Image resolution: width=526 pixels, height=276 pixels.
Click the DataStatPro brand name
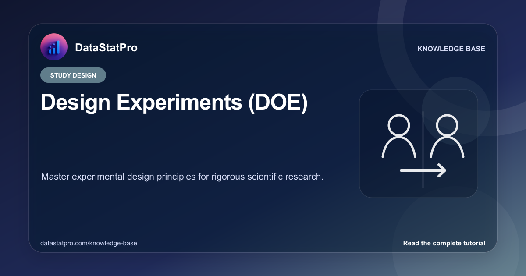click(106, 48)
